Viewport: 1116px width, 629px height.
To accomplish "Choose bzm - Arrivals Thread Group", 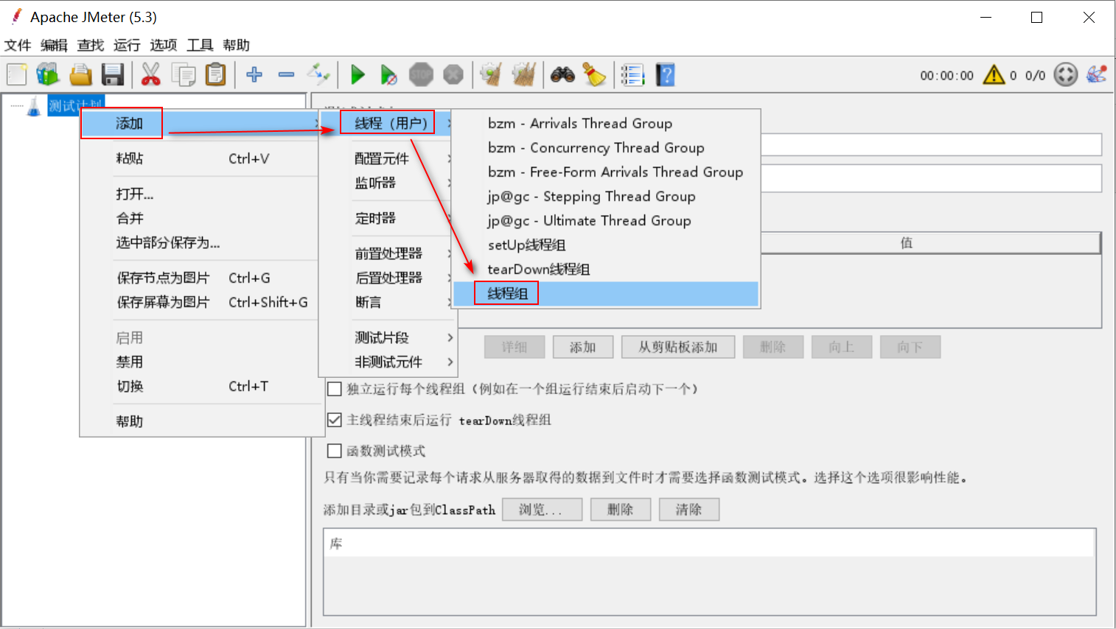I will [x=606, y=123].
